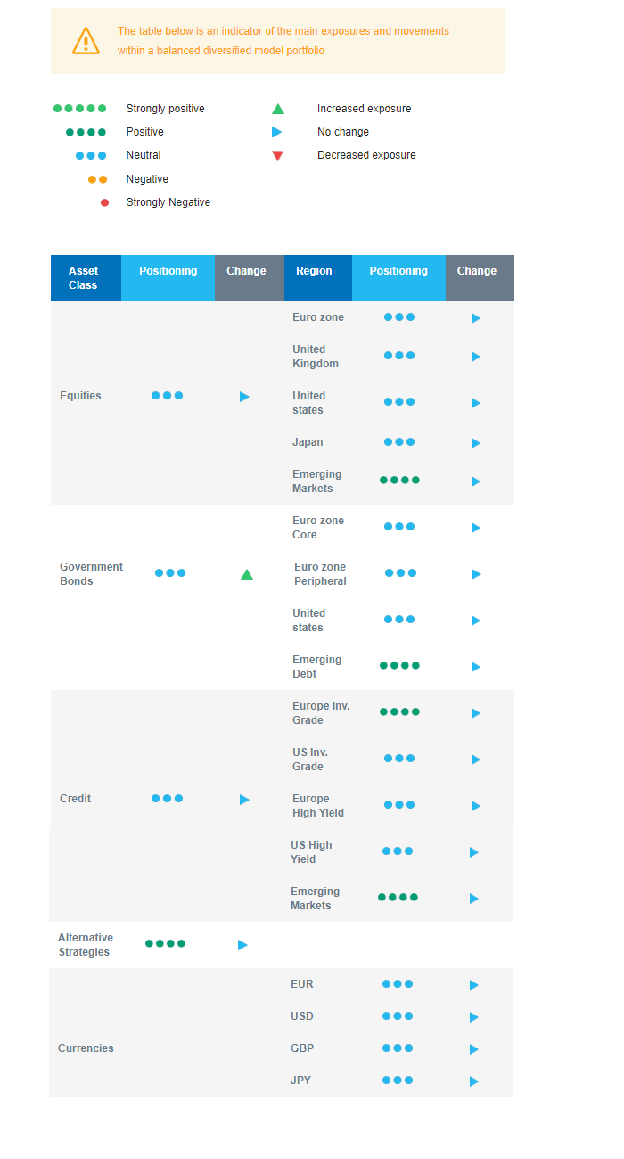Click the orange warning triangle icon

tap(86, 41)
